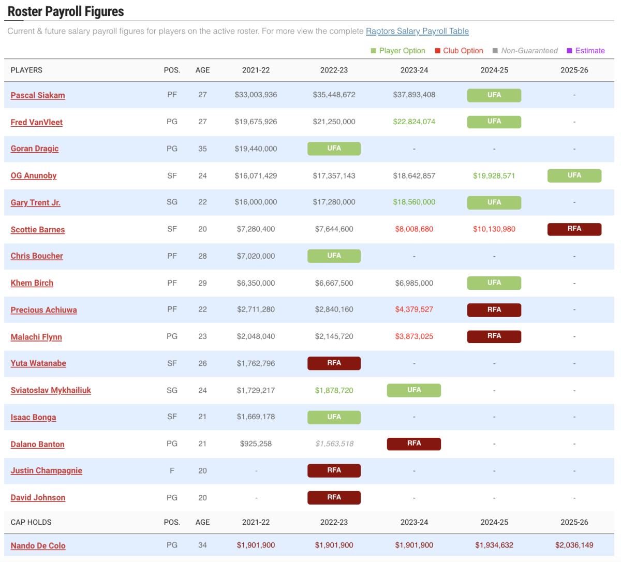Click the AGE header in the Players row

(202, 70)
